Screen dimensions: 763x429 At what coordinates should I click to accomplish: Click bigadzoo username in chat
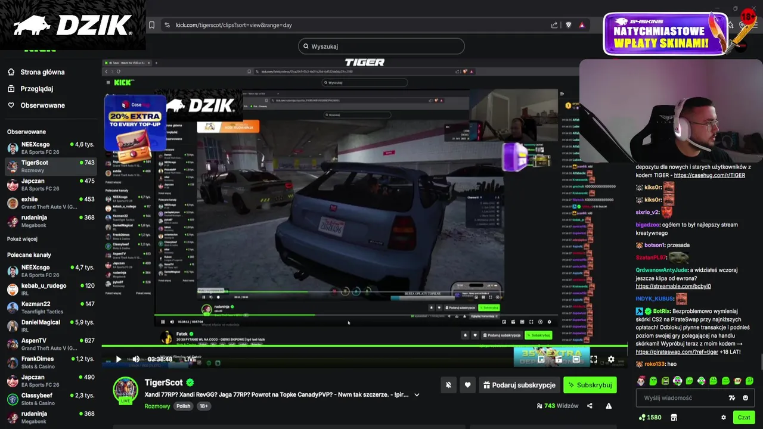point(647,225)
